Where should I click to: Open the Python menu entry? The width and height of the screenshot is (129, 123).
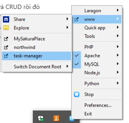click(x=97, y=83)
